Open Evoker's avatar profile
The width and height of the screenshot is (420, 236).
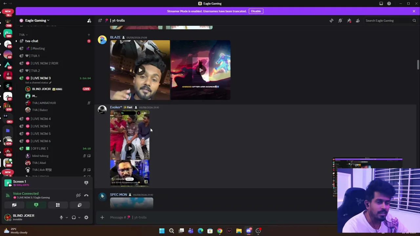tap(102, 110)
